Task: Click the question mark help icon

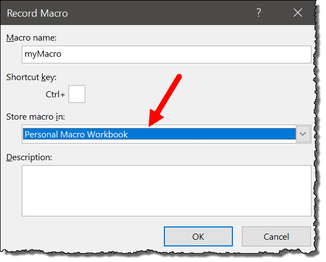Action: click(x=259, y=13)
